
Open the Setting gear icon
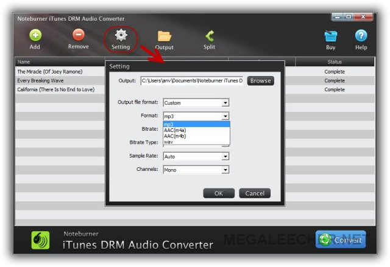[x=121, y=35]
